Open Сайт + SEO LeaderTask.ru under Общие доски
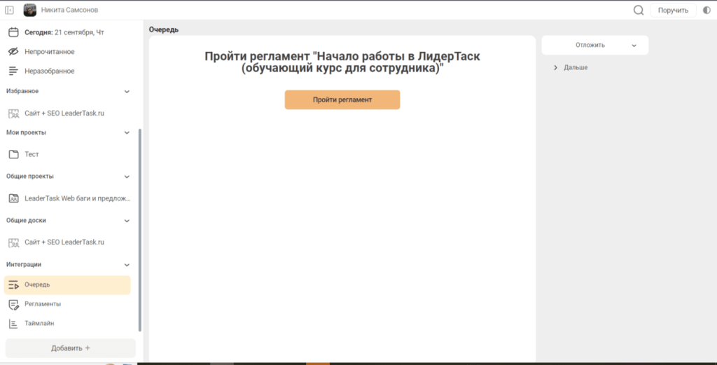The height and width of the screenshot is (365, 717). 64,242
